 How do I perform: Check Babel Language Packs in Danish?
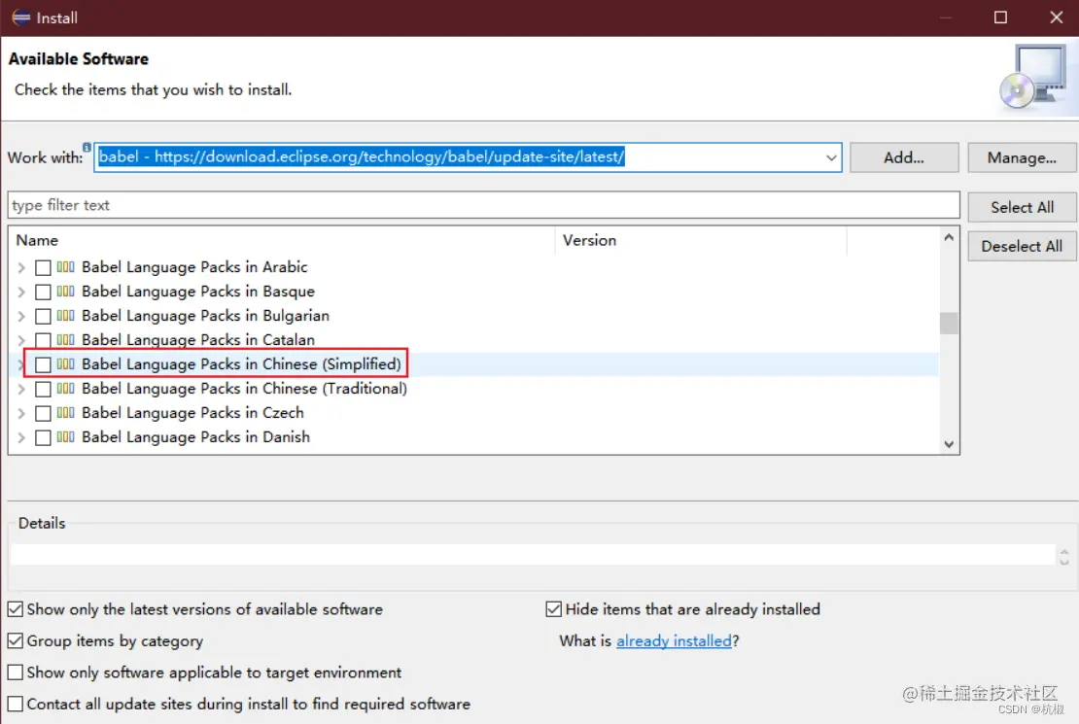(x=43, y=437)
